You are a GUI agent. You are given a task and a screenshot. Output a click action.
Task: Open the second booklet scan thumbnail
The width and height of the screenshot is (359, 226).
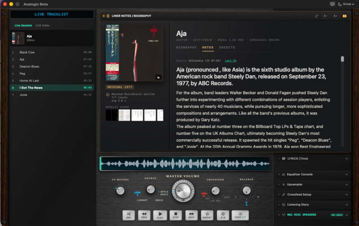click(x=124, y=115)
